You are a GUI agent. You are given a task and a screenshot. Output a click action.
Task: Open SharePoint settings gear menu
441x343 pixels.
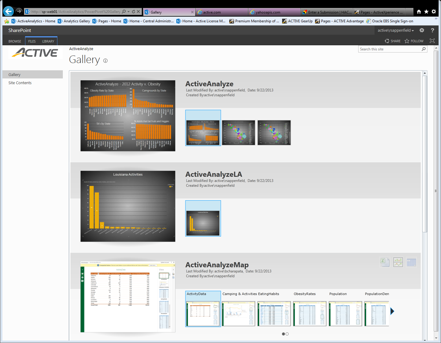click(x=422, y=30)
